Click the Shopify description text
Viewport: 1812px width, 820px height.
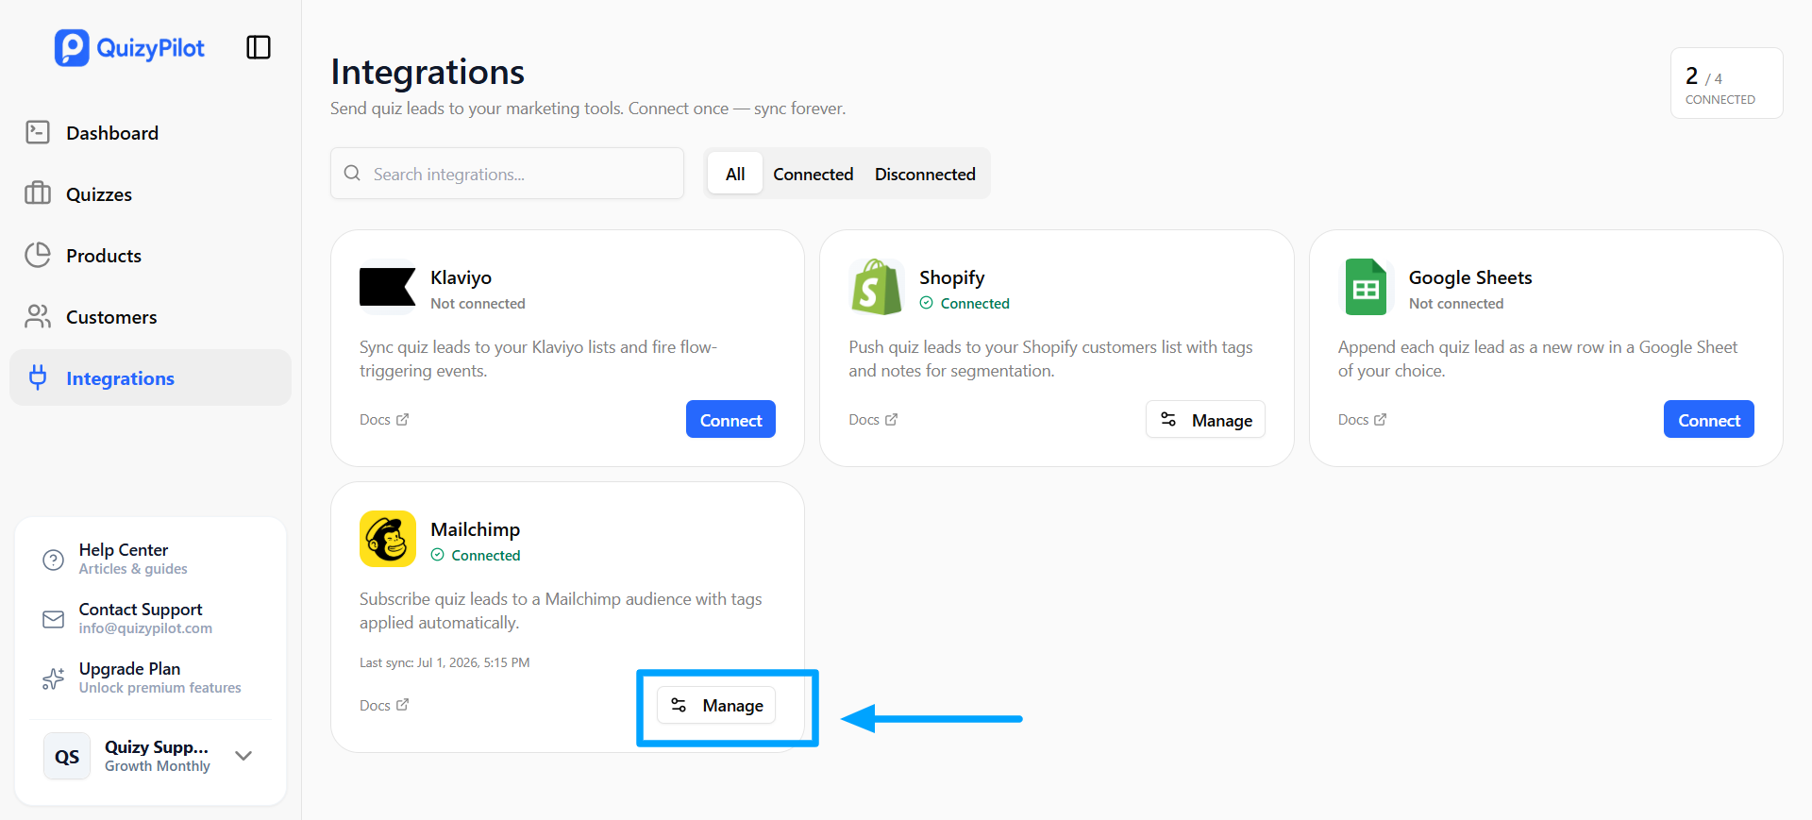click(x=1050, y=359)
